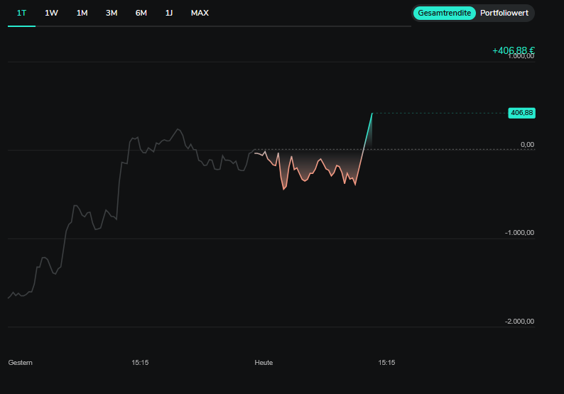Screen dimensions: 564x394
Task: Toggle to Gesamtrendite view
Action: coord(444,13)
